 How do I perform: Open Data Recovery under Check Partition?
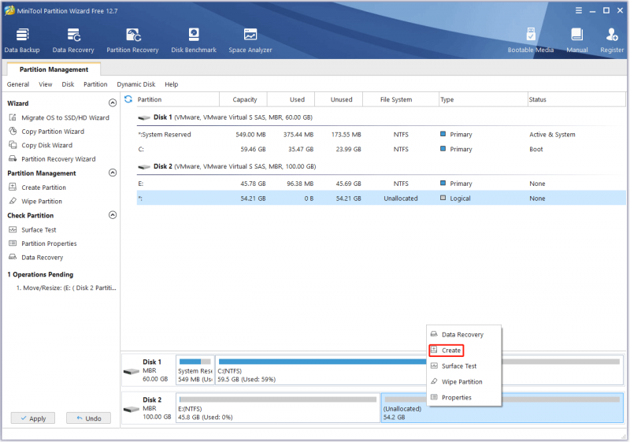pyautogui.click(x=35, y=257)
